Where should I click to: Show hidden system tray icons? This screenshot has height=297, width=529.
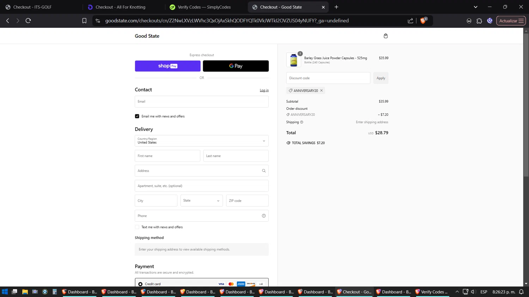click(457, 292)
